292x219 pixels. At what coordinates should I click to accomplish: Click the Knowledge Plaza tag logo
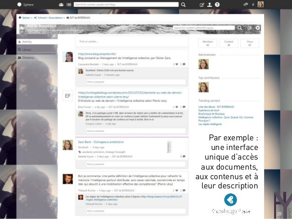pos(231,200)
